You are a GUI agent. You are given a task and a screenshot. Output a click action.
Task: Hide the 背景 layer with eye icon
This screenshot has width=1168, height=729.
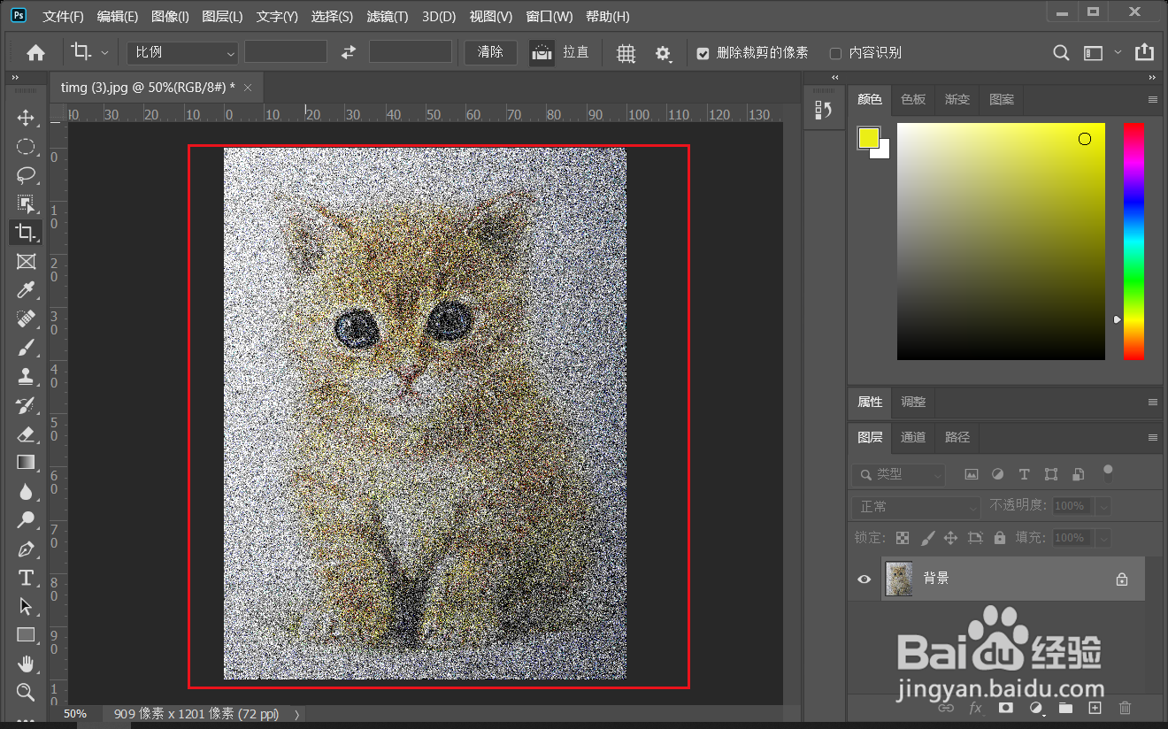tap(864, 579)
